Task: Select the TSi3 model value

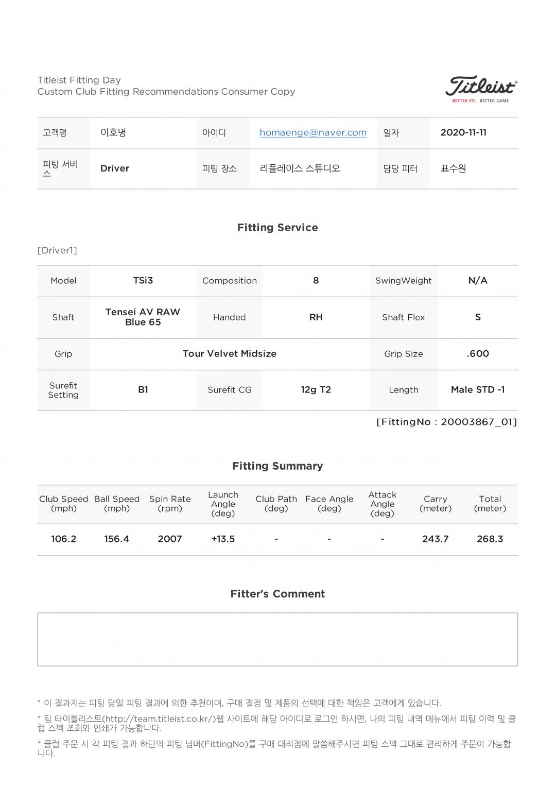Action: tap(143, 281)
